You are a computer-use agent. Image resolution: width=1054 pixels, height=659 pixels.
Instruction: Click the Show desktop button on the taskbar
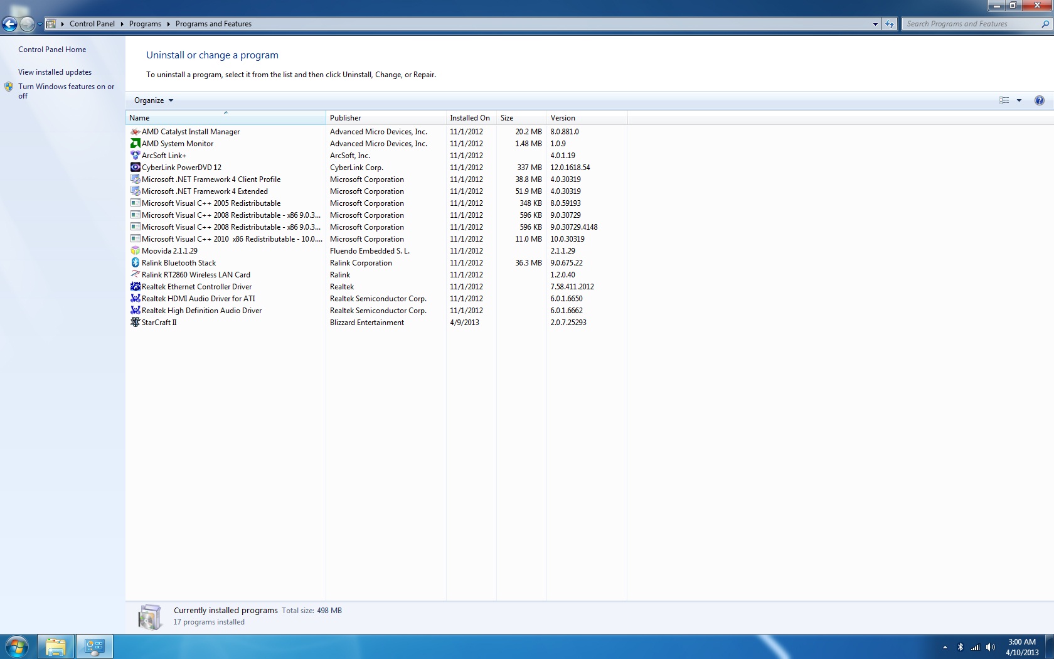pyautogui.click(x=1050, y=646)
